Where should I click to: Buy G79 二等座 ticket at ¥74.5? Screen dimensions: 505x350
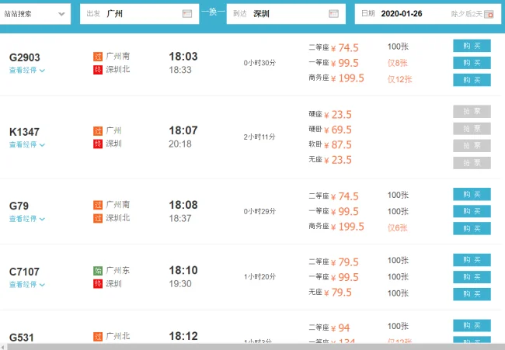[x=472, y=194]
